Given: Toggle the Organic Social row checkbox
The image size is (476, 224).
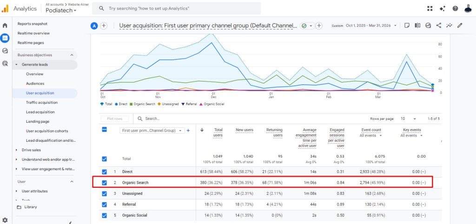Looking at the screenshot, I should pos(105,215).
